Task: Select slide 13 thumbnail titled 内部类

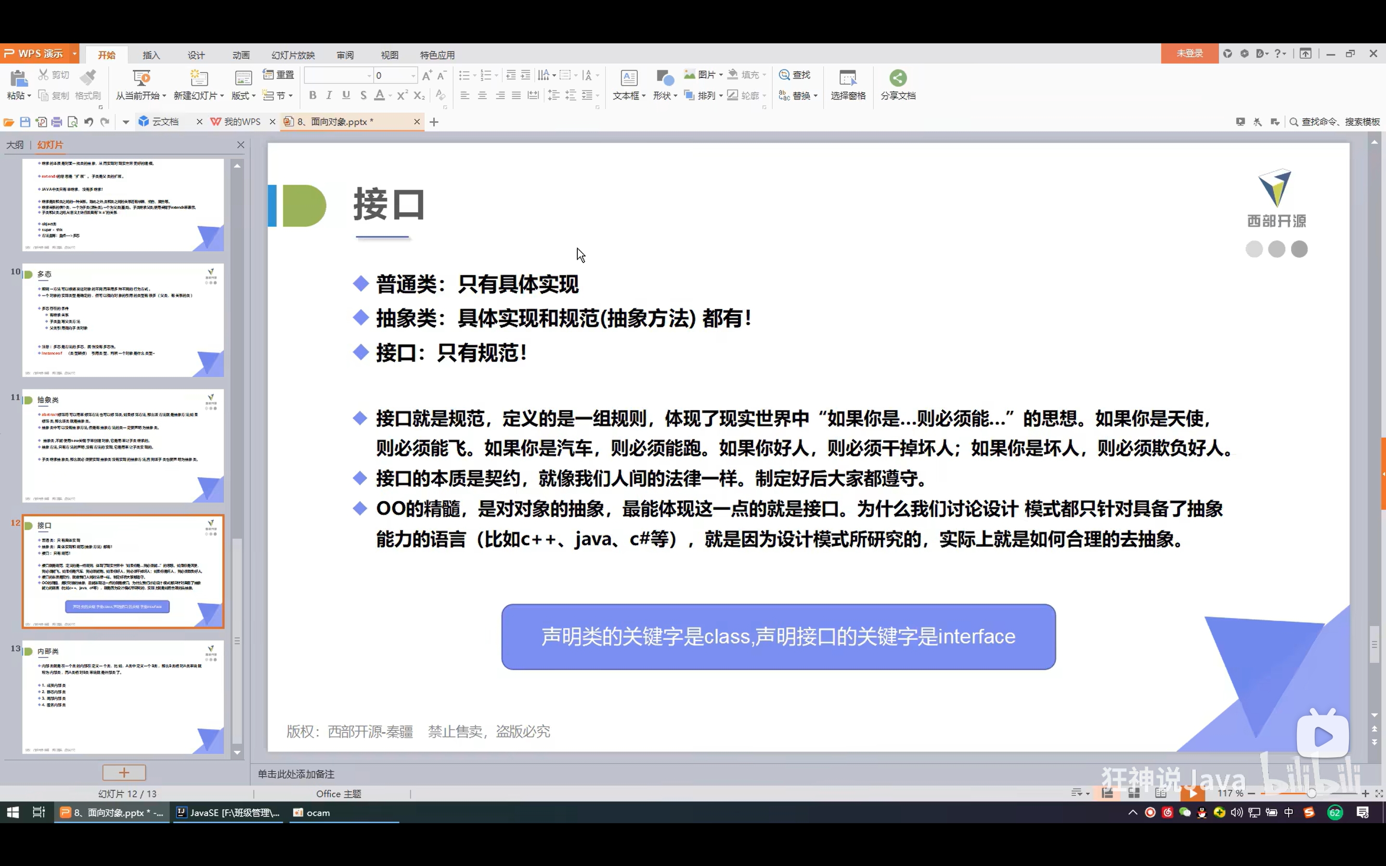Action: coord(123,697)
